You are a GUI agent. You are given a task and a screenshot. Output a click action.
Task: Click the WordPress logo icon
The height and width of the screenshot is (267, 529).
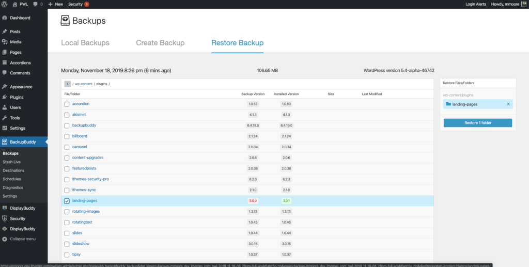4,4
